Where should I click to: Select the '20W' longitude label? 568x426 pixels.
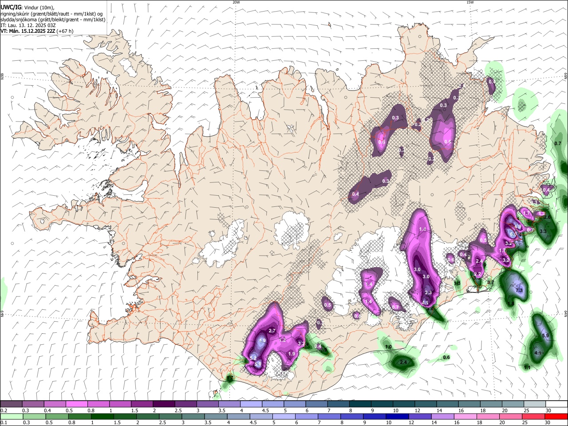(236, 2)
